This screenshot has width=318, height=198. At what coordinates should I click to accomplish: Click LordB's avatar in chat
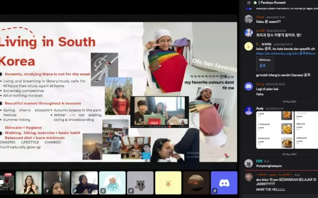[x=248, y=32]
